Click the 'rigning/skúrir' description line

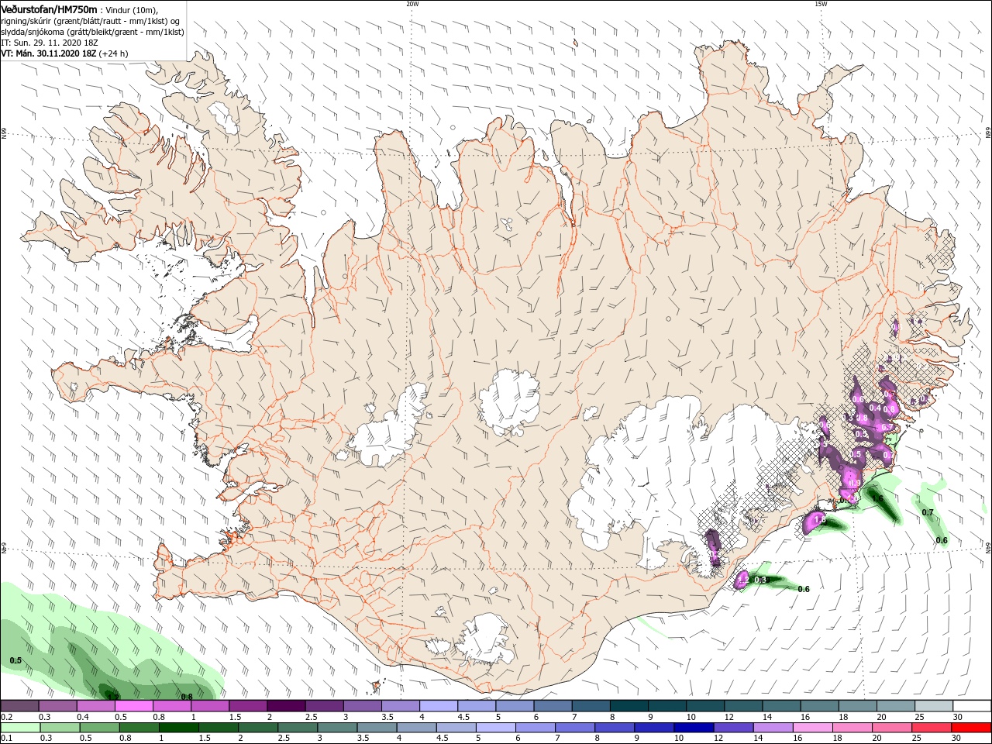point(91,21)
